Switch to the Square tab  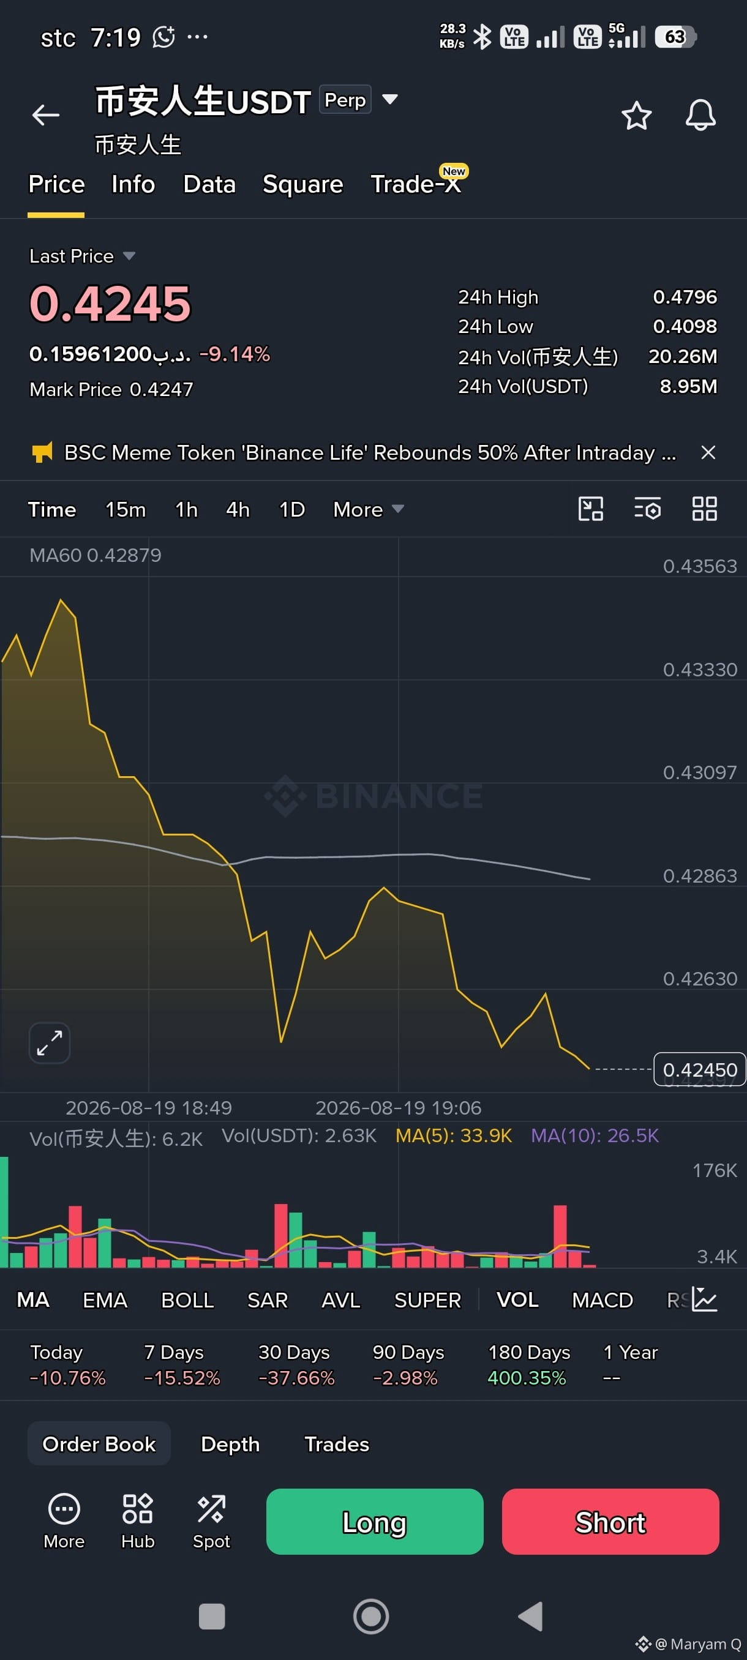coord(303,184)
